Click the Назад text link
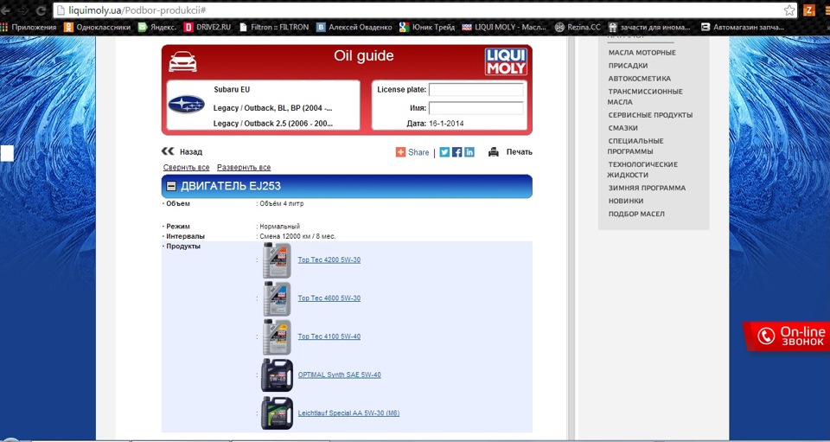This screenshot has height=442, width=830. click(x=191, y=152)
